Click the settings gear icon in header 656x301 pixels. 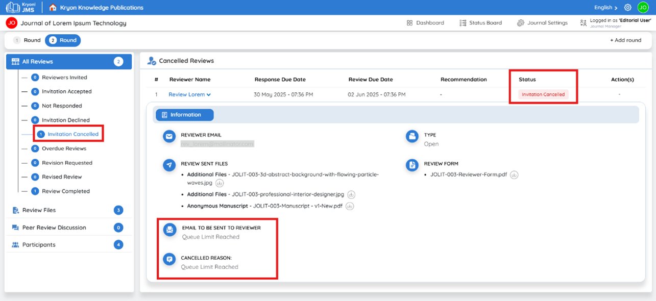628,8
